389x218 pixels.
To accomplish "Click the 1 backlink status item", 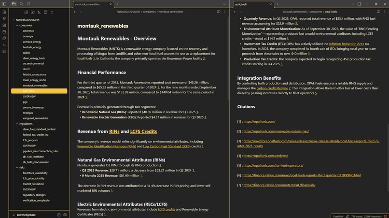I will click(338, 217).
